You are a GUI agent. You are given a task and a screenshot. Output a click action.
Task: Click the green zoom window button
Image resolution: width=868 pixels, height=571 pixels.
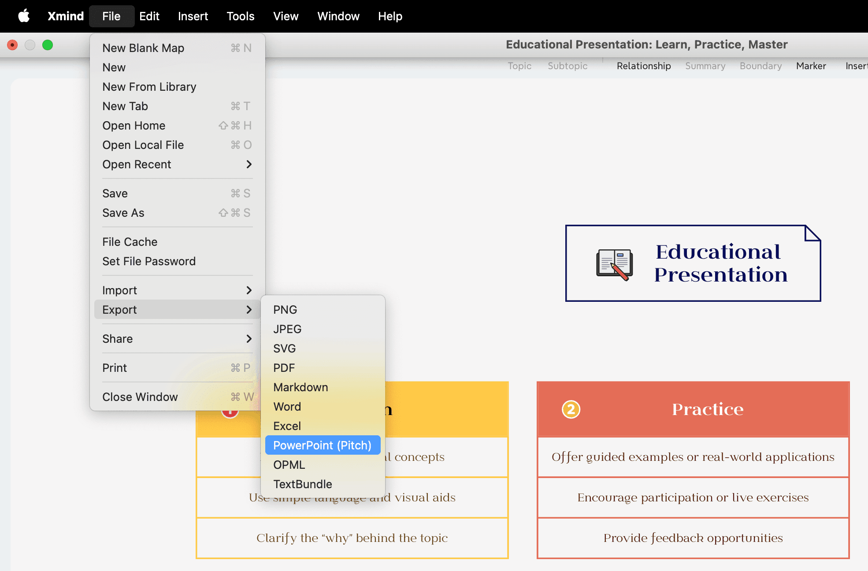pos(48,45)
